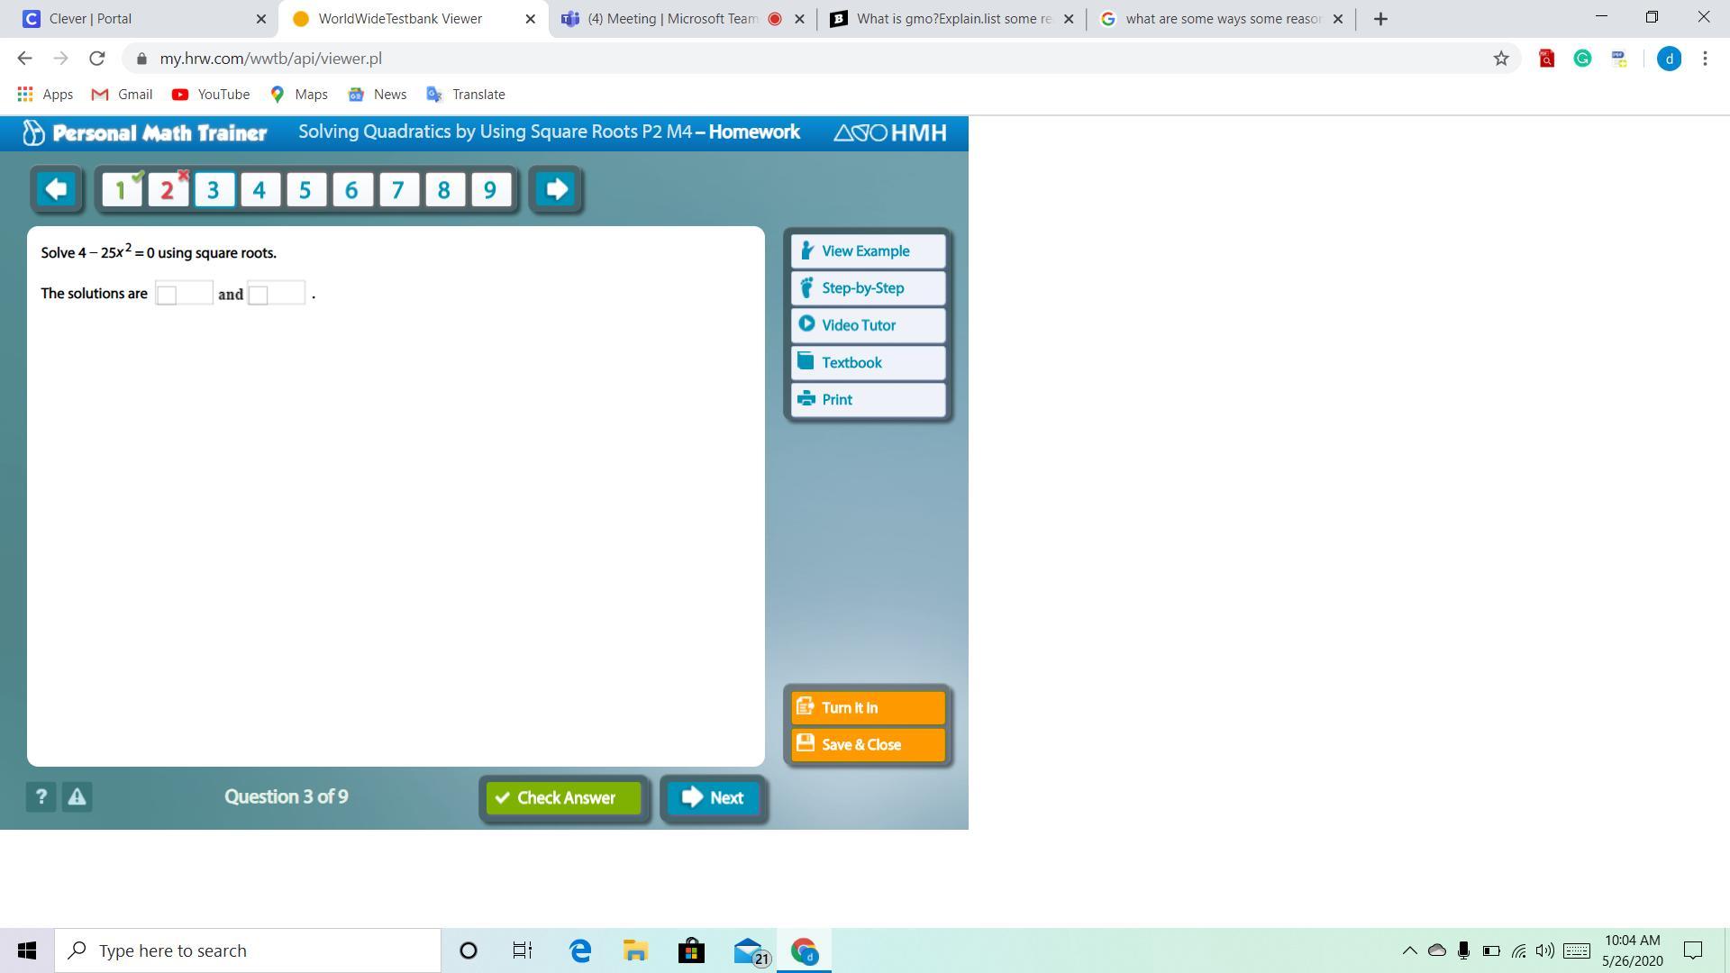1730x973 pixels.
Task: Click the first solution input box
Action: pyautogui.click(x=184, y=294)
